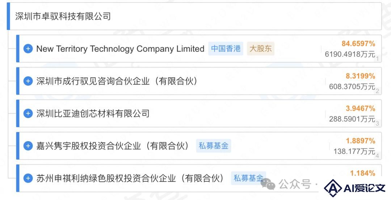Open New Territory Technology Company Limited link
This screenshot has height=200, width=391.
120,49
